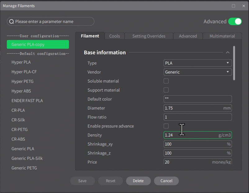Check the Support material option

[166, 90]
